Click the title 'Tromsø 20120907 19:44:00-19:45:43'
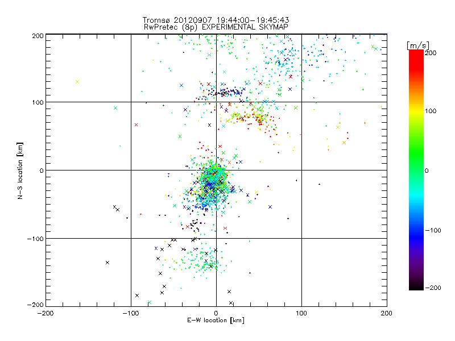455x341 pixels. (216, 20)
